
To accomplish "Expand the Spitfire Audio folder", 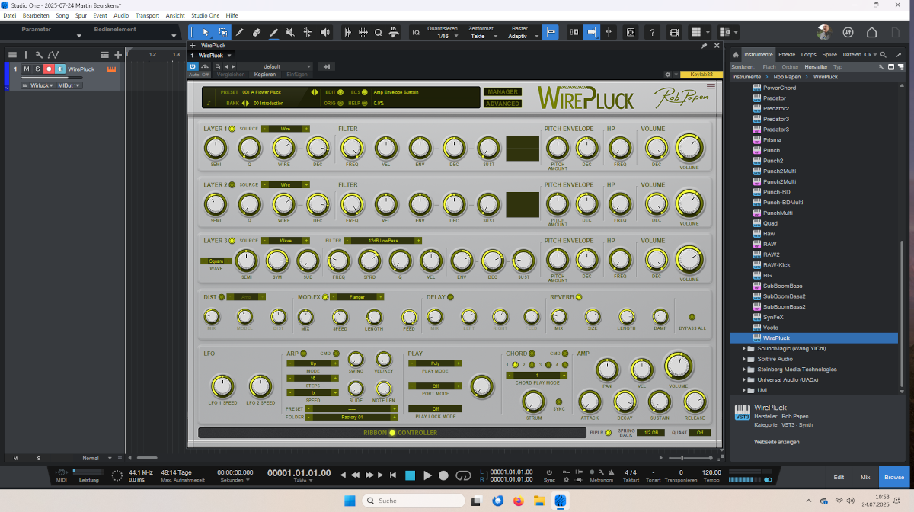I will click(744, 359).
